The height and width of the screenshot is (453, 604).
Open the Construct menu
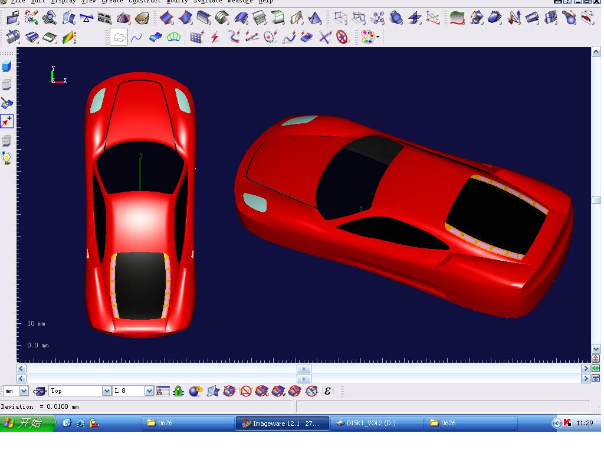(x=145, y=2)
